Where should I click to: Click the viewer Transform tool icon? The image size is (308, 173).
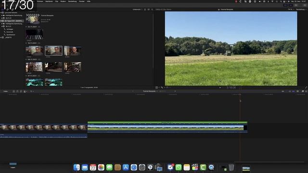[157, 87]
